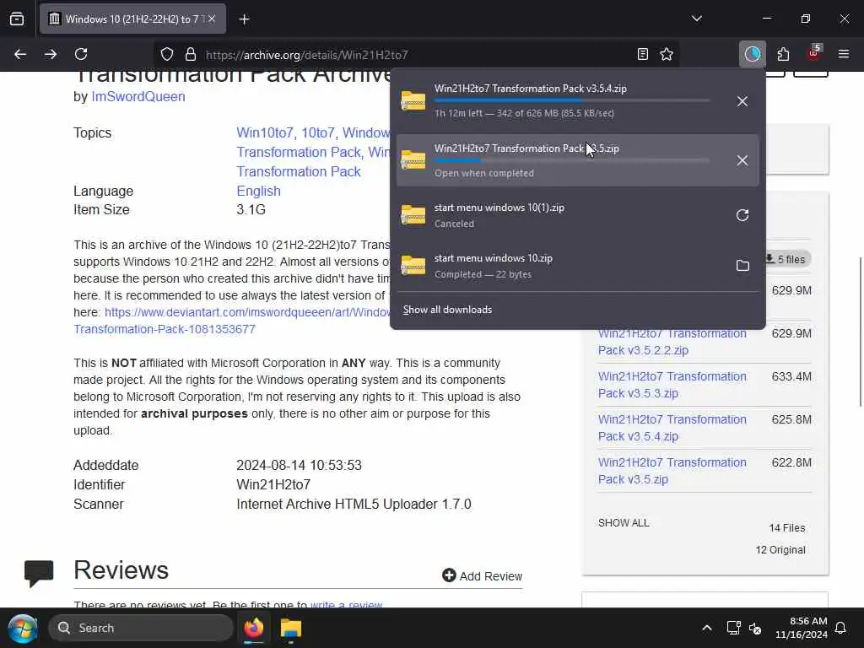Open Firefox from the taskbar
Image resolution: width=864 pixels, height=648 pixels.
(254, 628)
